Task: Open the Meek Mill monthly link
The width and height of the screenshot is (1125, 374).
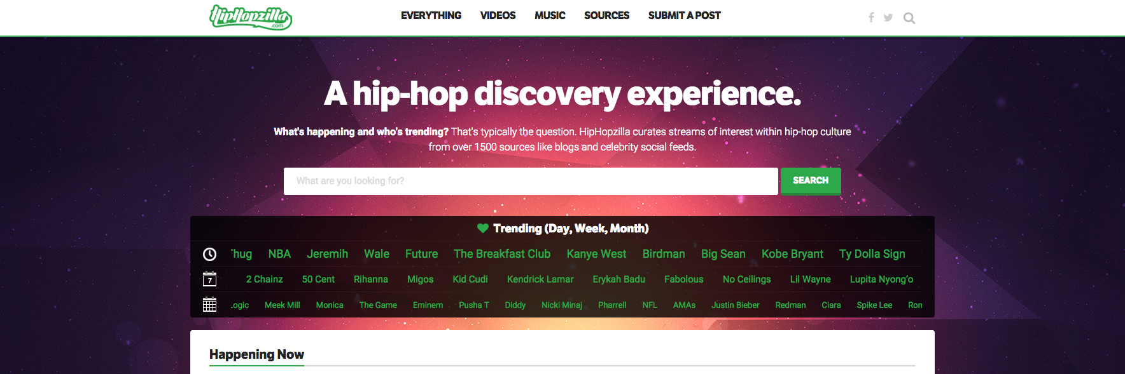Action: click(282, 305)
